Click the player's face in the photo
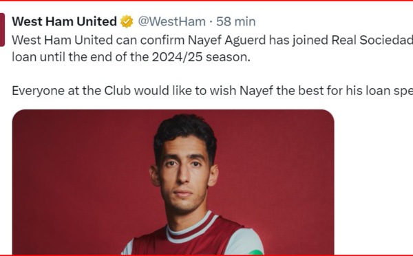This screenshot has height=256, width=413. pos(184,175)
